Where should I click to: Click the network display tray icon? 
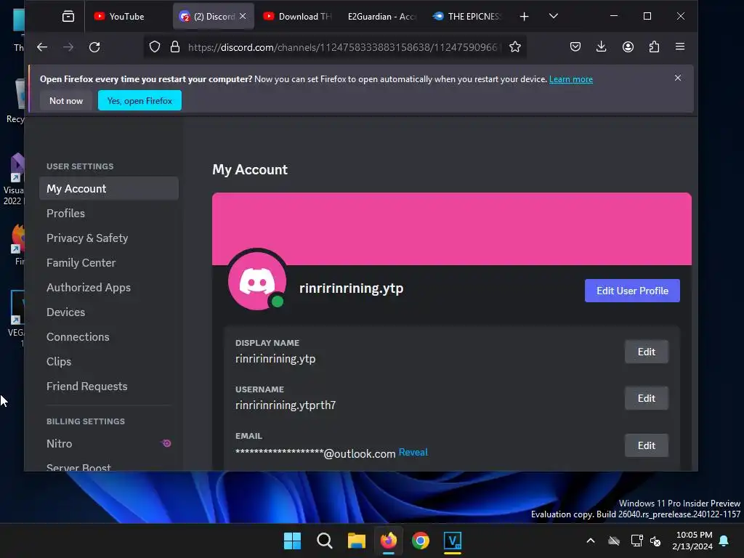[x=636, y=541]
